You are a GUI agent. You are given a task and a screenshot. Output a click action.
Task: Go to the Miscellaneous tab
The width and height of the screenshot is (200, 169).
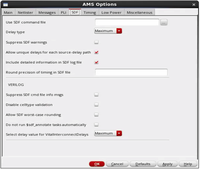139,13
